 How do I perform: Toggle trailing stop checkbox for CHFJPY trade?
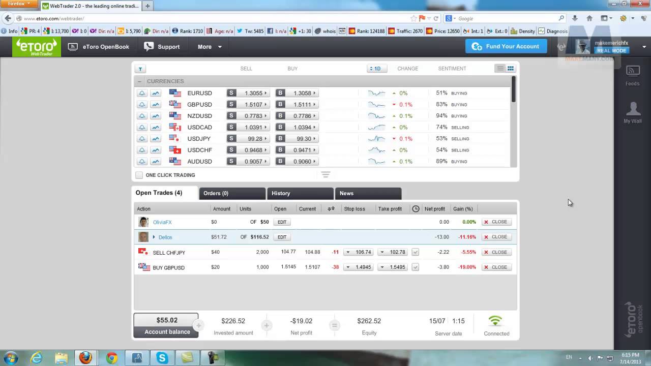[x=415, y=252]
